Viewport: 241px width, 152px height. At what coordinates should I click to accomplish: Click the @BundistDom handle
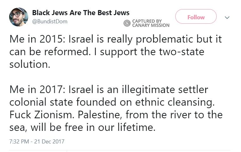(50, 22)
